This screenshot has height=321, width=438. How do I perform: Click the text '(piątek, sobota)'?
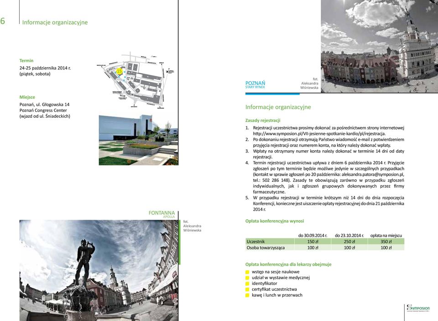point(35,74)
